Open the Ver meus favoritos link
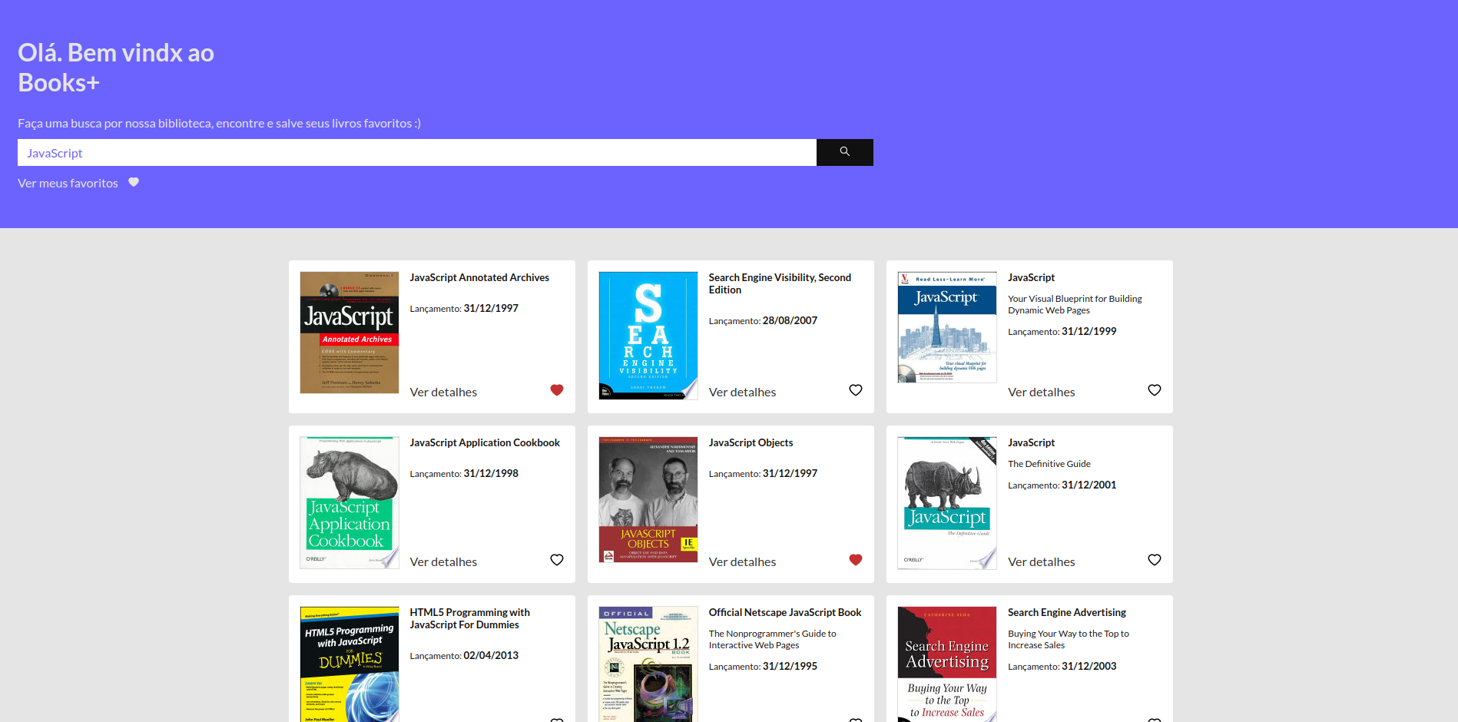Screen dimensions: 1458x722 [x=68, y=182]
